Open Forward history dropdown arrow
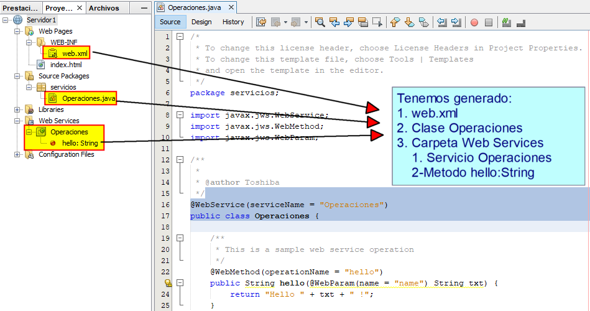This screenshot has width=590, height=311. pyautogui.click(x=306, y=22)
